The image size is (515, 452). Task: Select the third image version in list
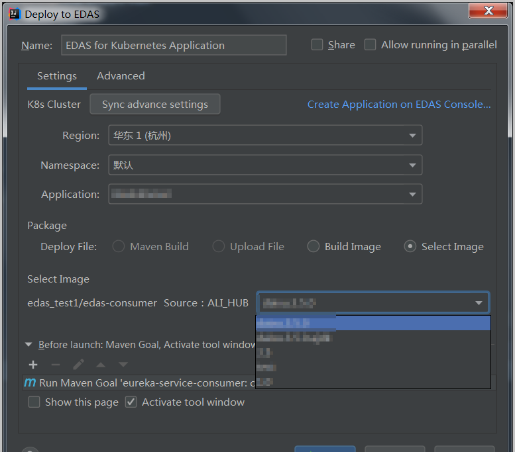(373, 353)
